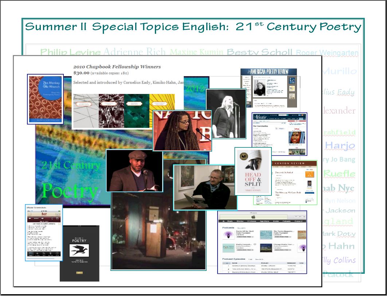Click the Pegasus logo on the Poetry app screen

pos(79,250)
